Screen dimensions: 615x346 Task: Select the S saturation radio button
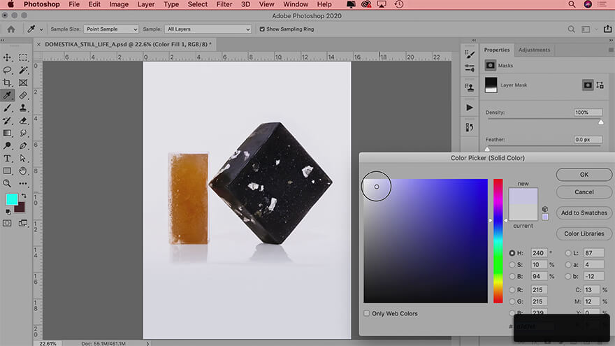coord(512,265)
